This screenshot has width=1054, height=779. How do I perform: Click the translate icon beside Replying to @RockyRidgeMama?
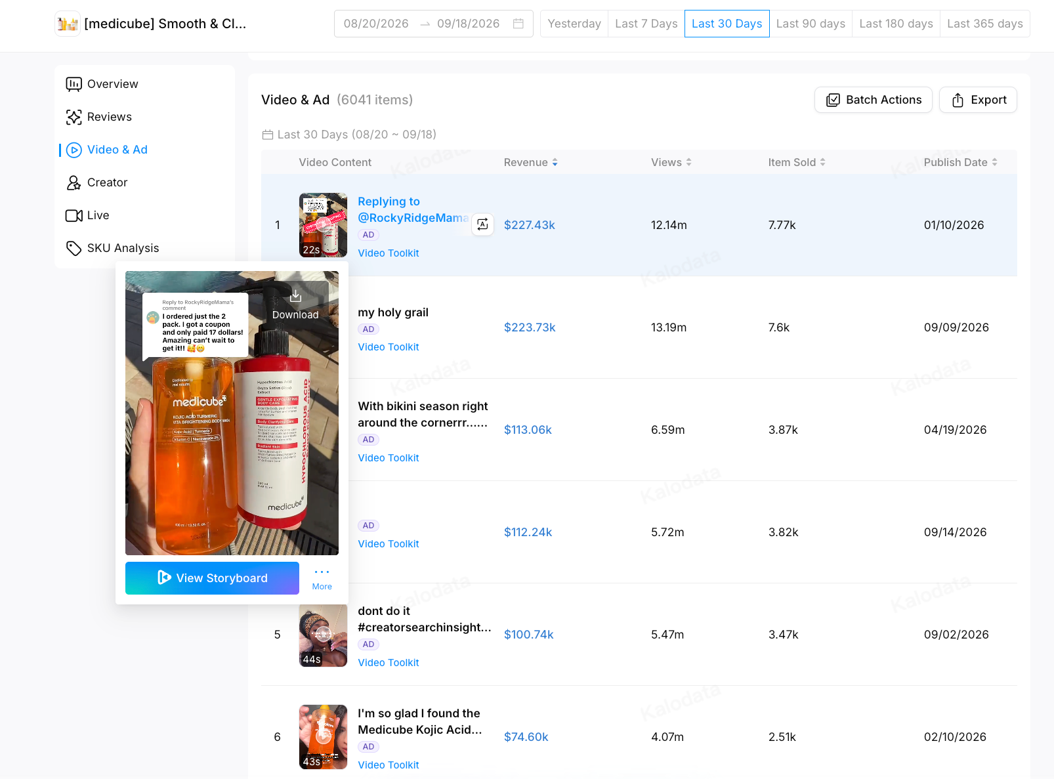coord(482,224)
